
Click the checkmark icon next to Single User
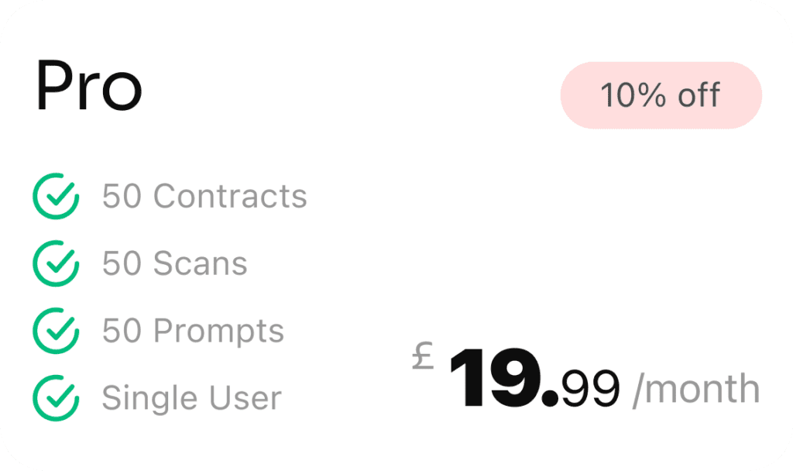[x=55, y=398]
